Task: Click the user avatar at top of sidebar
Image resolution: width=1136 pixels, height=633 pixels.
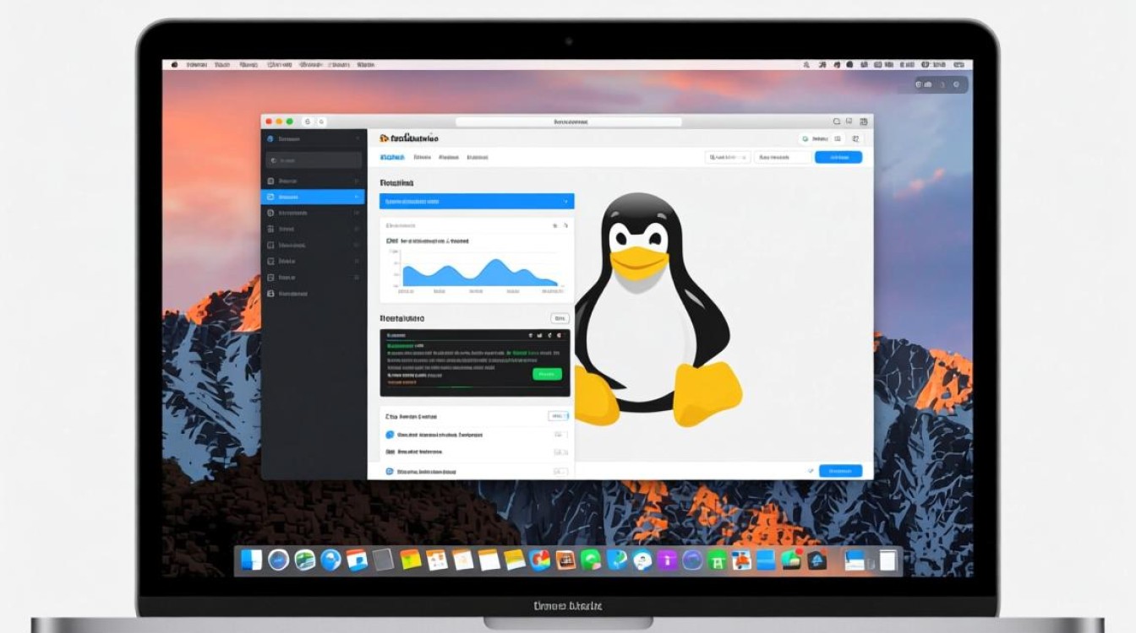Action: click(x=270, y=138)
